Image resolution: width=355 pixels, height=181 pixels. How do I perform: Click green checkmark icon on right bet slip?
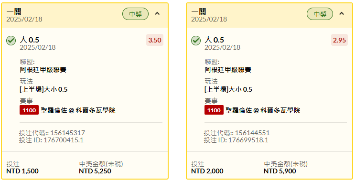pos(196,41)
